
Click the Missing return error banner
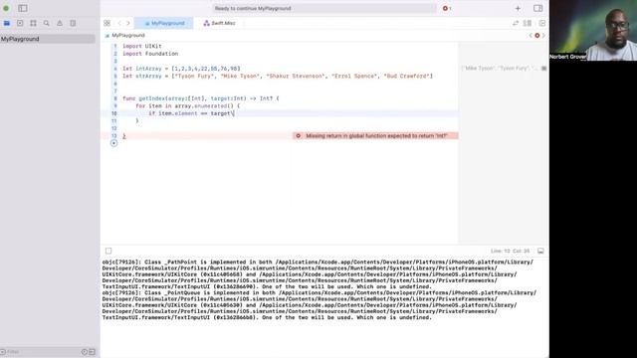(x=375, y=135)
